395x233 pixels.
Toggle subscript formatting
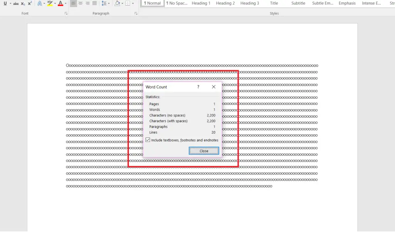[x=23, y=3]
